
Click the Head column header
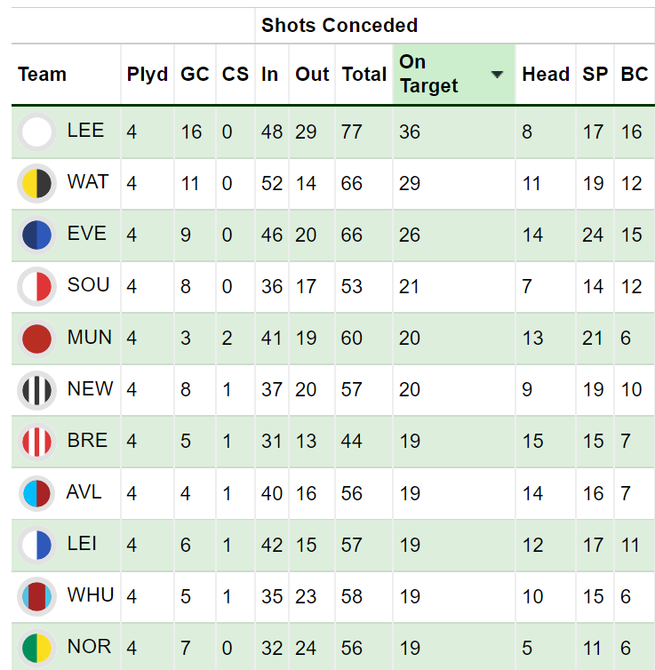tap(546, 74)
